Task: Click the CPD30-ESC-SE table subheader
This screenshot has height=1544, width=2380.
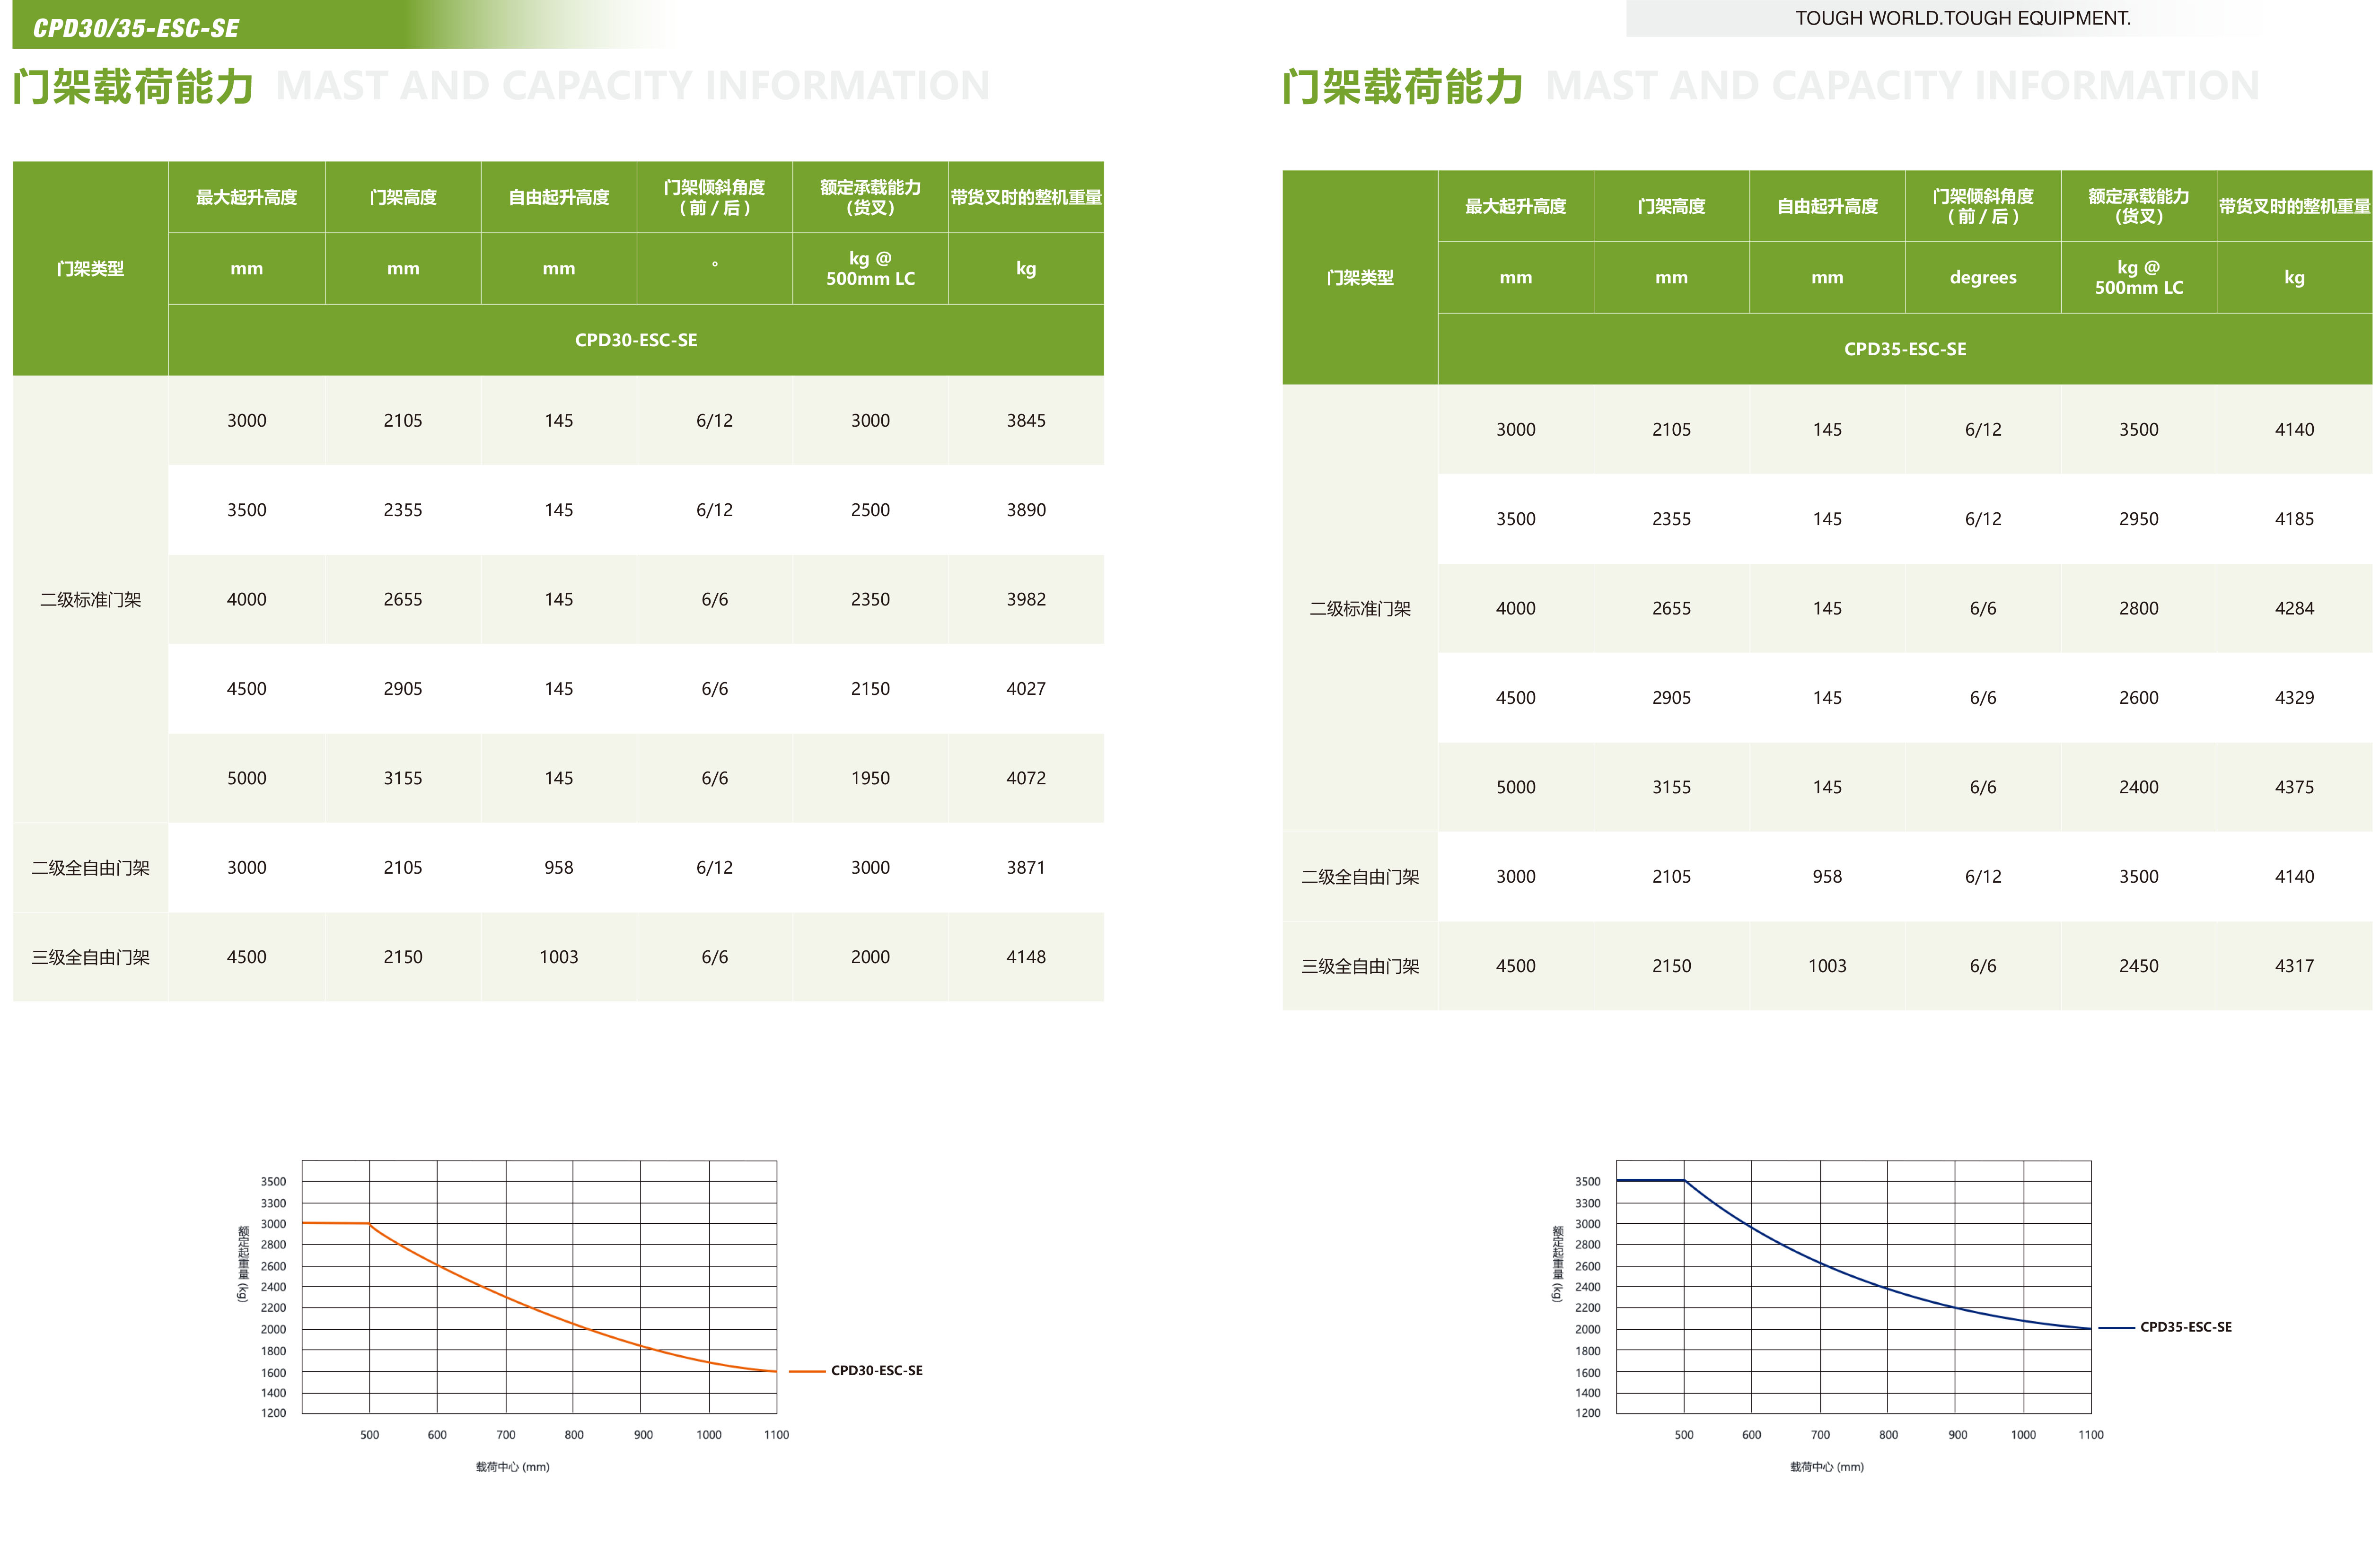Action: [x=636, y=340]
